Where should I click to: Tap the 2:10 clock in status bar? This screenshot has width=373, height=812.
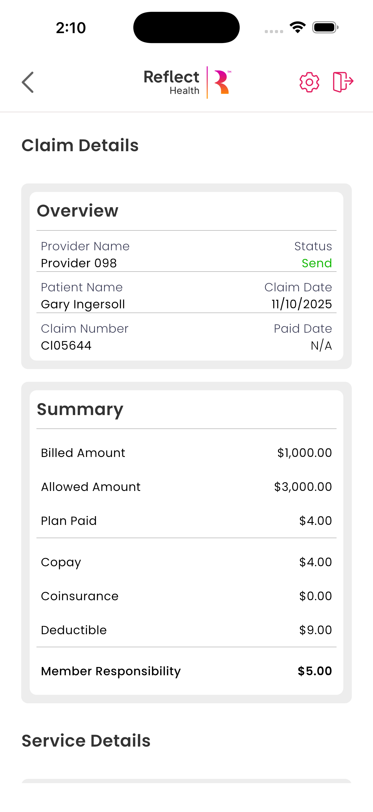click(71, 28)
